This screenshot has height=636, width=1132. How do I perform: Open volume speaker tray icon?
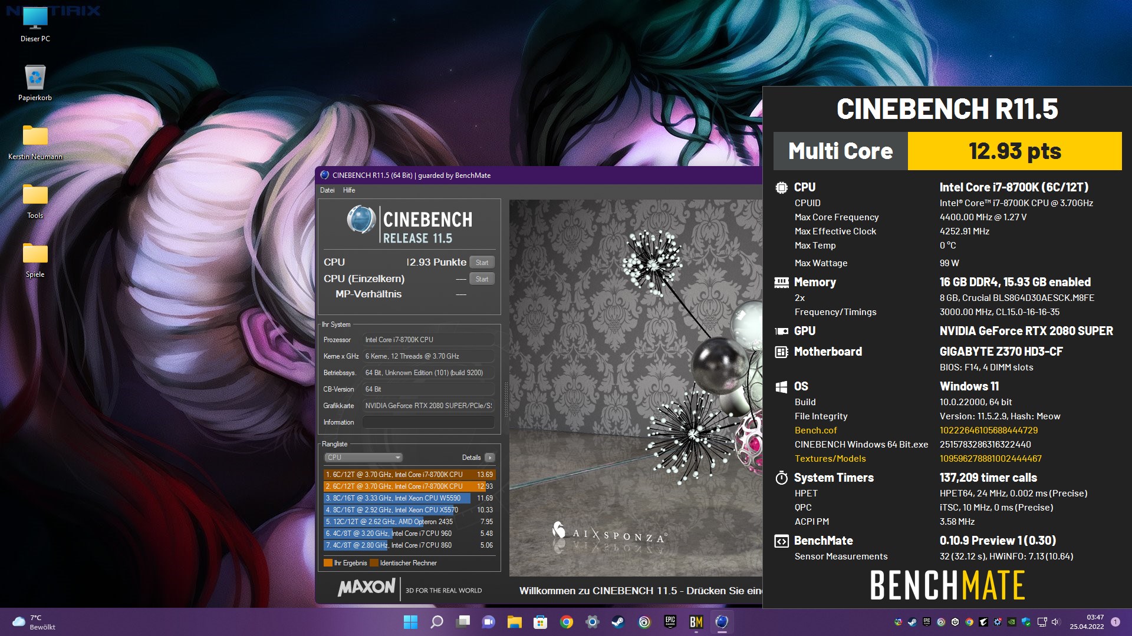point(1056,622)
